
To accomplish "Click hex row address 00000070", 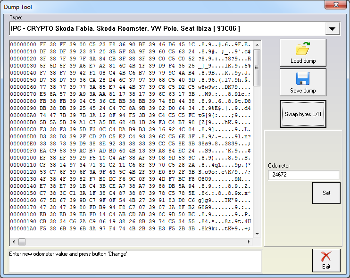I will (x=23, y=94).
